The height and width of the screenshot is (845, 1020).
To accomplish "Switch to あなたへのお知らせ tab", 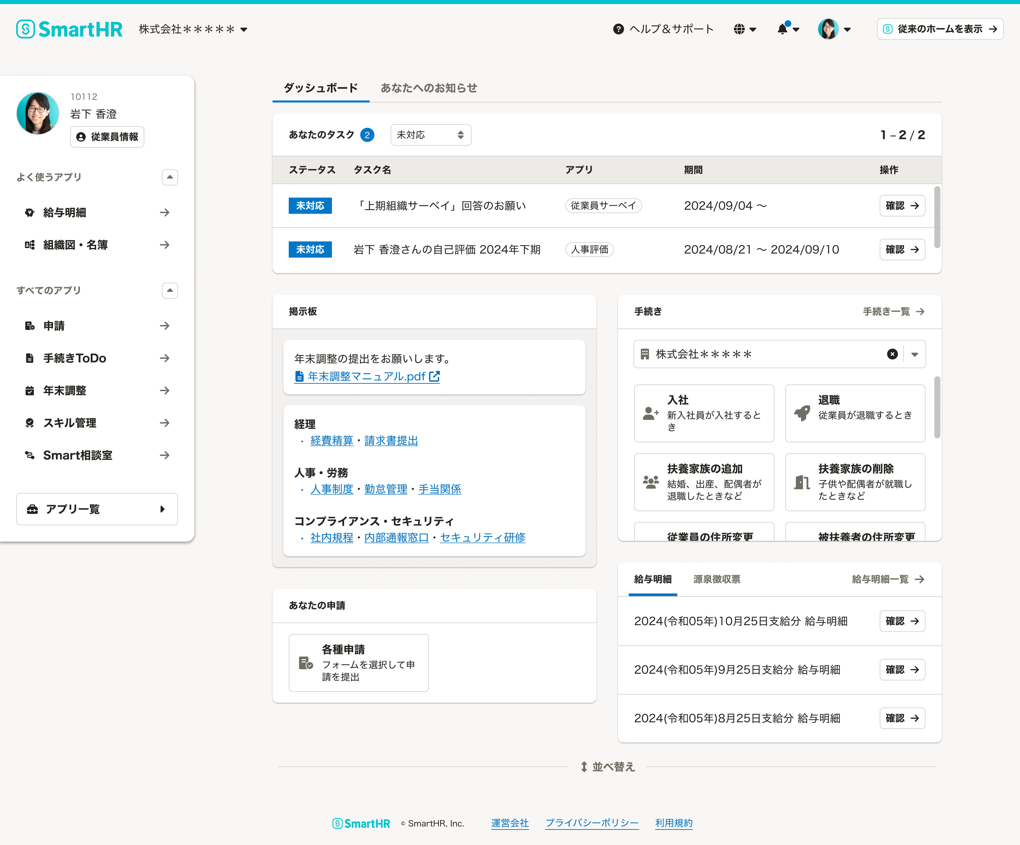I will [x=428, y=88].
